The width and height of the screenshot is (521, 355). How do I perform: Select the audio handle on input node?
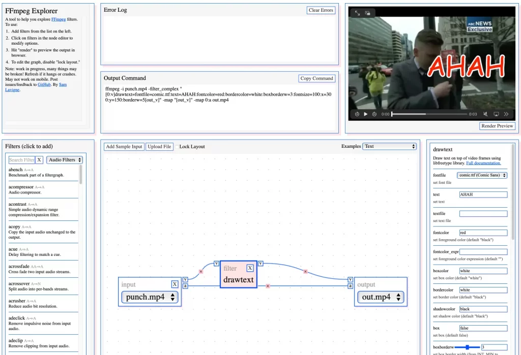[185, 286]
